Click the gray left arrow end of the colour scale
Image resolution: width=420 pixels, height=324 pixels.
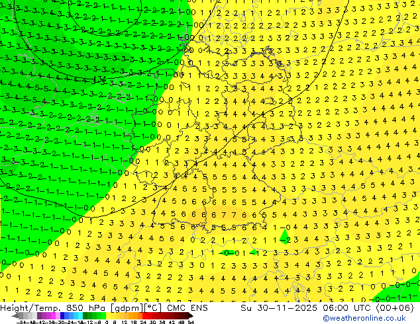(x=15, y=315)
